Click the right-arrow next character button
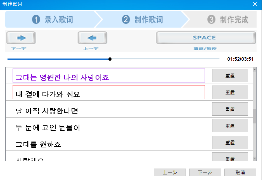This screenshot has height=180, width=263. 21,38
